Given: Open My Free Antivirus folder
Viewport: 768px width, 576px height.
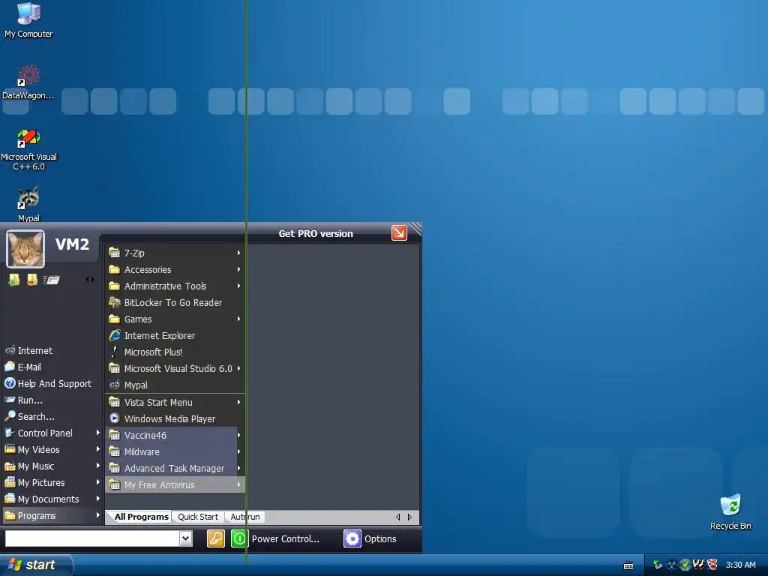Looking at the screenshot, I should point(175,485).
